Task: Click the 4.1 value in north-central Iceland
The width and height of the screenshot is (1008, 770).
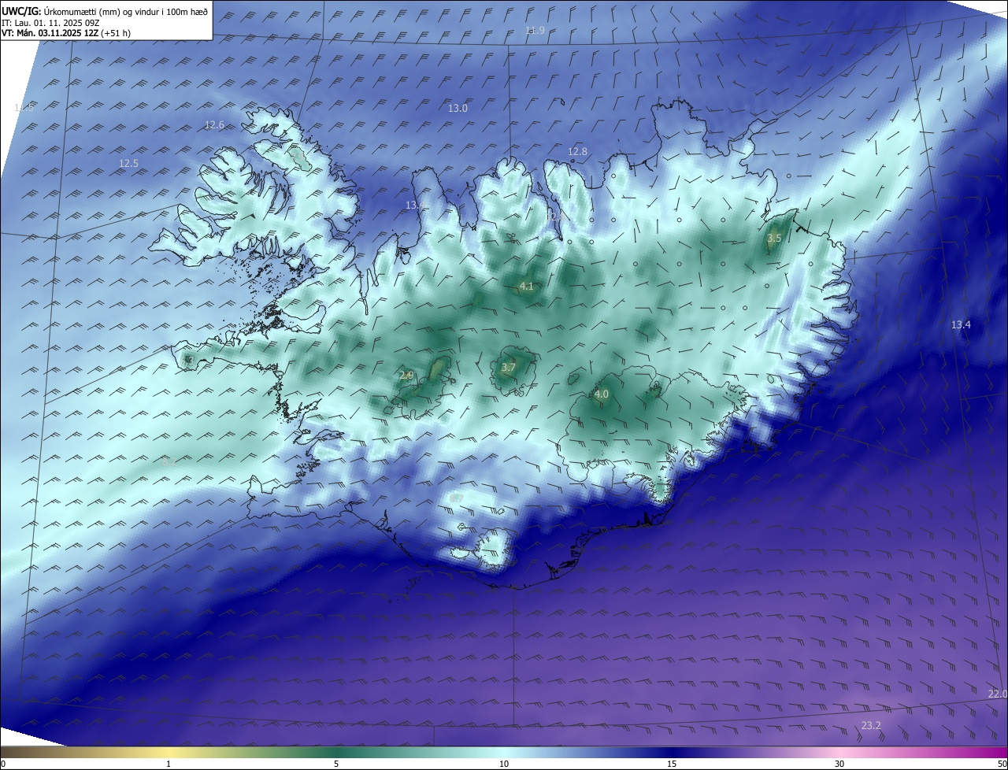Action: [x=526, y=287]
